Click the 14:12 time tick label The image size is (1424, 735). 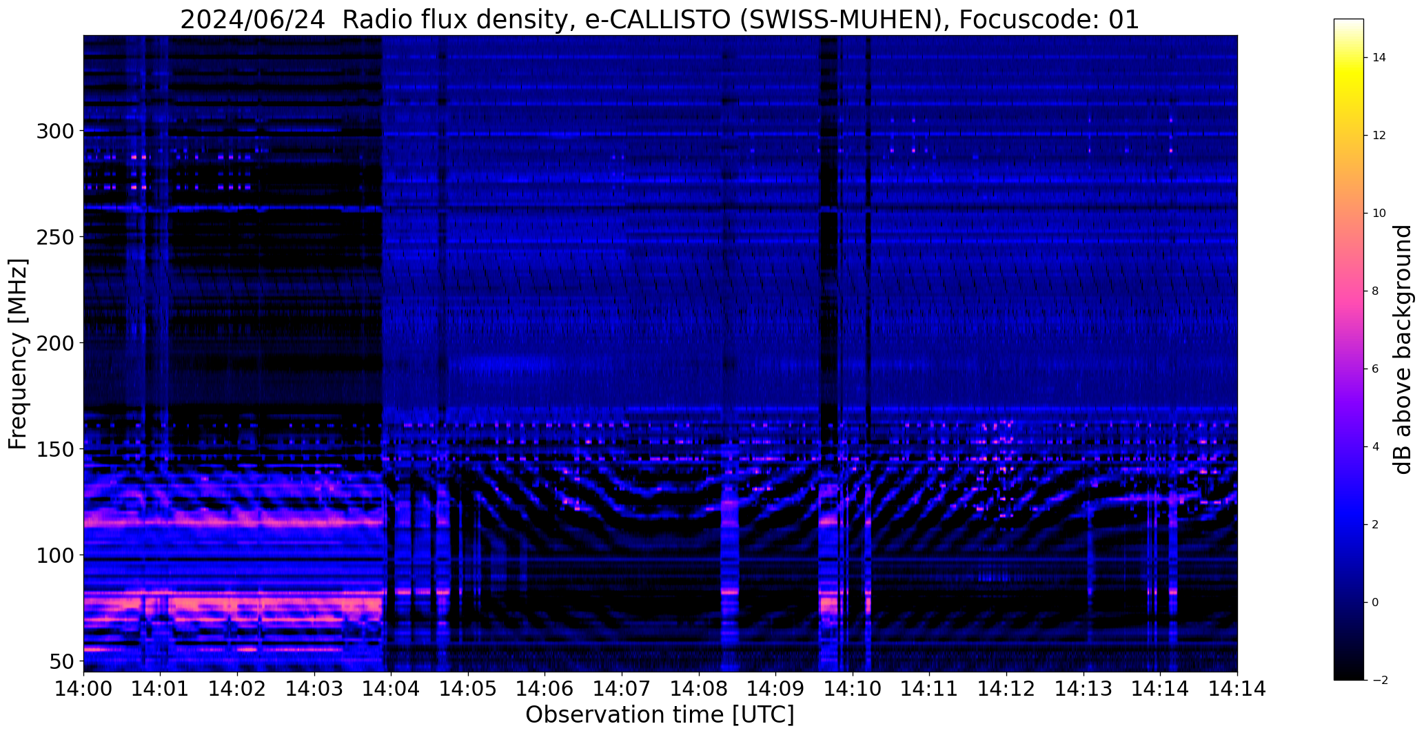click(1007, 688)
